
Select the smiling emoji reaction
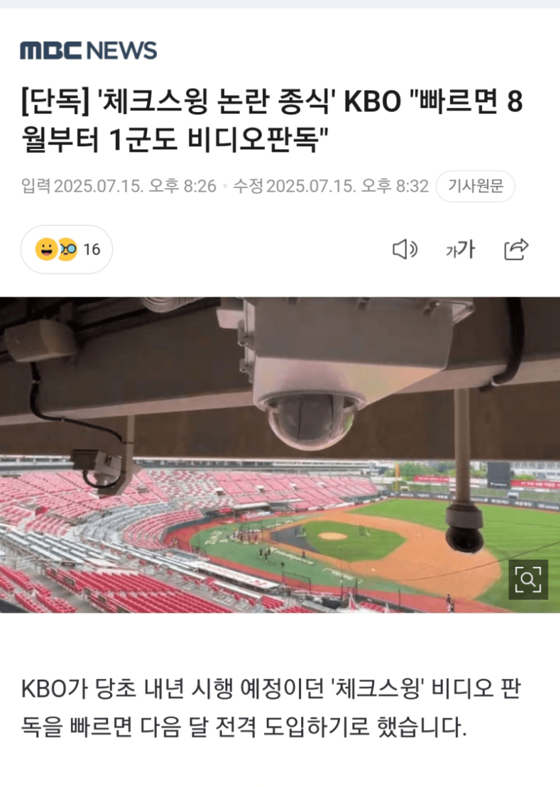pyautogui.click(x=46, y=250)
